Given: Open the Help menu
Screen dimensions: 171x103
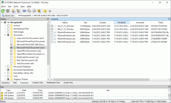Looking at the screenshot, I should pyautogui.click(x=29, y=7).
